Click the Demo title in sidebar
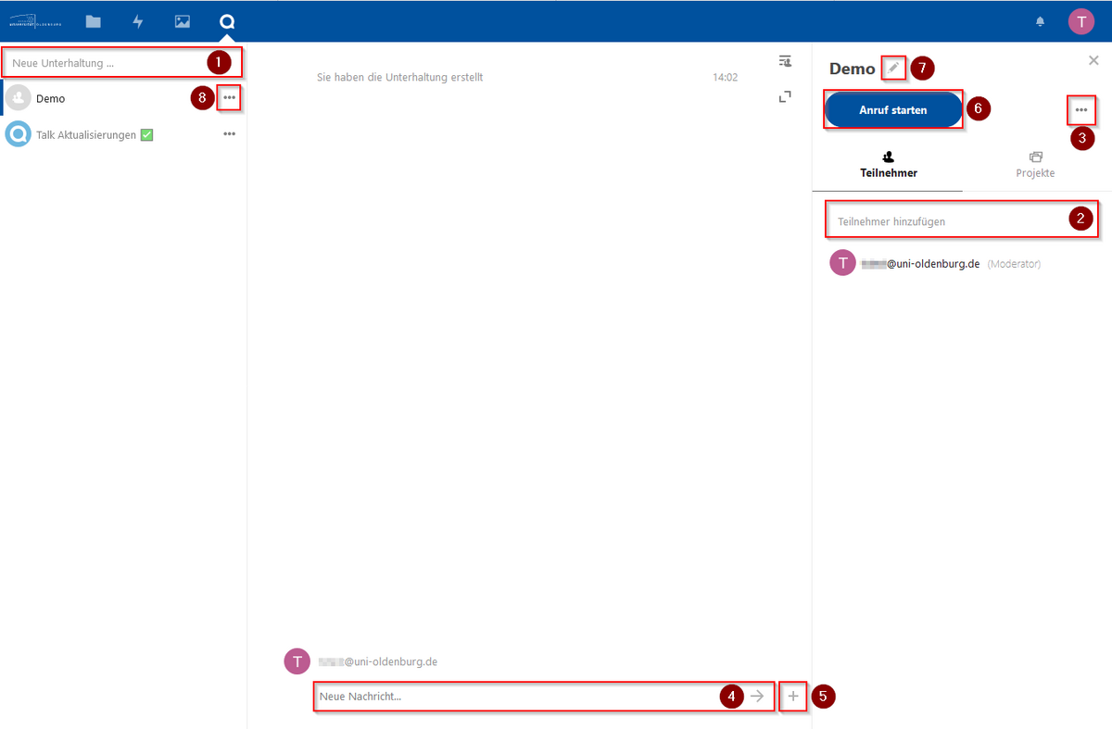The image size is (1112, 729). [x=853, y=69]
